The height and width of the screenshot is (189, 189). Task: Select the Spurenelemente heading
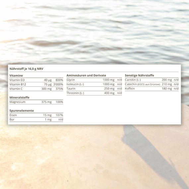coord(22,111)
